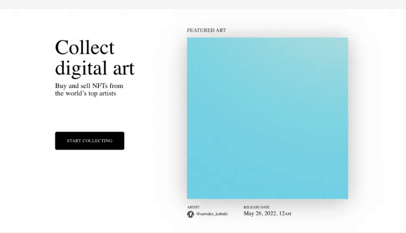The image size is (406, 233).
Task: Click the START COLLECTING button
Action: click(x=90, y=141)
